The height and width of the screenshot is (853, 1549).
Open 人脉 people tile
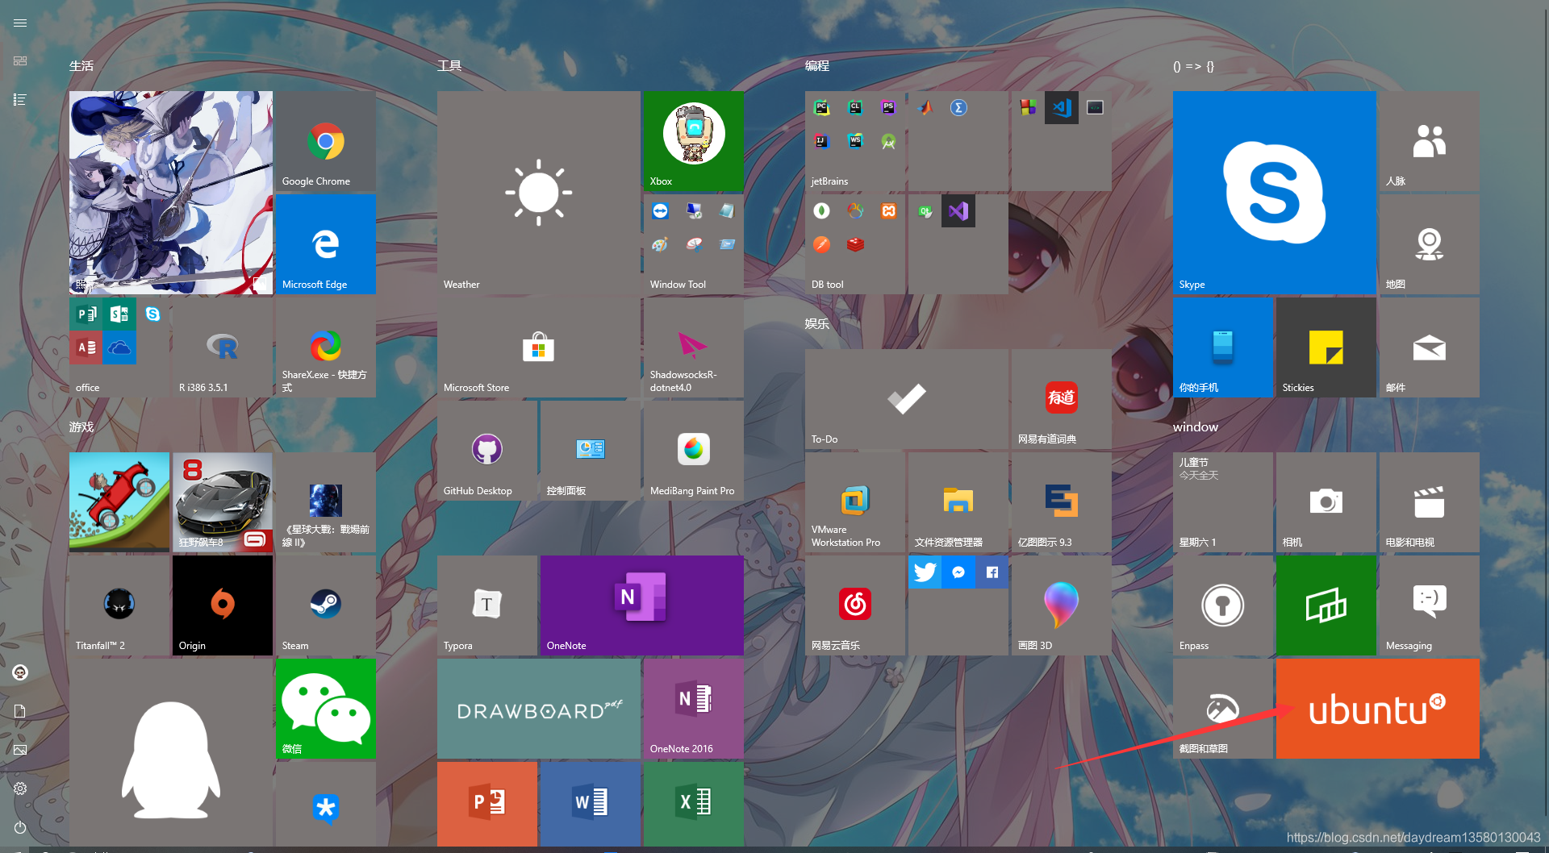pyautogui.click(x=1430, y=141)
